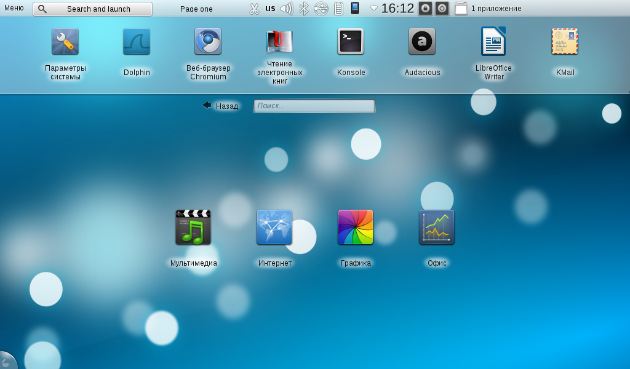Focus the Поиск search field

click(x=314, y=106)
